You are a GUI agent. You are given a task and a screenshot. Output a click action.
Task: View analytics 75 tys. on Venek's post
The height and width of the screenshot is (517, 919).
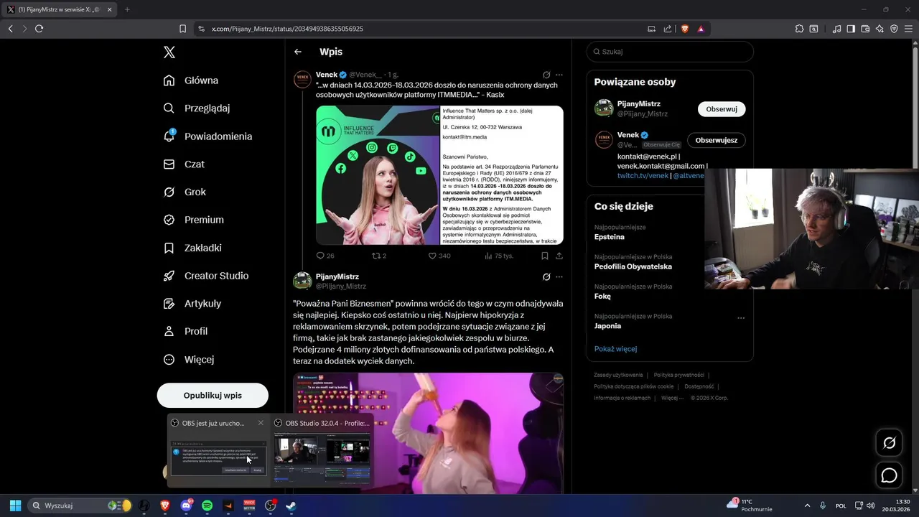[498, 256]
